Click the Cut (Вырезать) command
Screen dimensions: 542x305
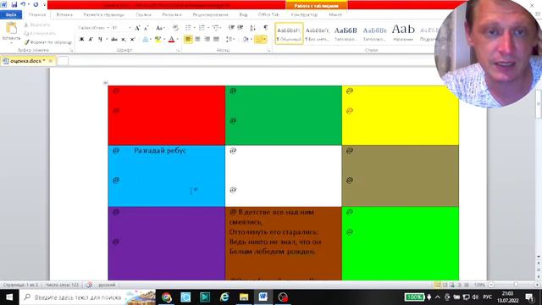tap(37, 25)
